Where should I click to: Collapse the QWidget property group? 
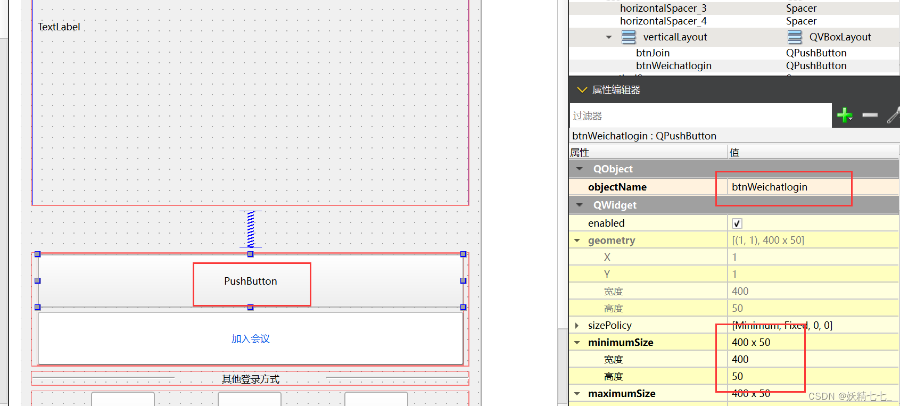click(x=579, y=205)
